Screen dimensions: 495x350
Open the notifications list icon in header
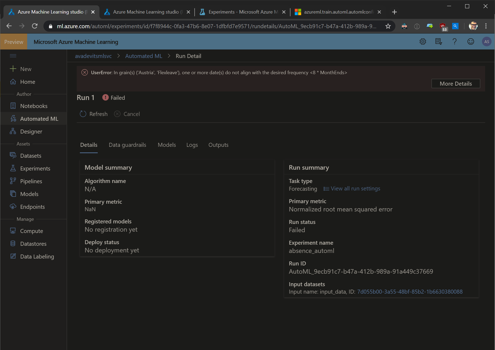(x=439, y=42)
